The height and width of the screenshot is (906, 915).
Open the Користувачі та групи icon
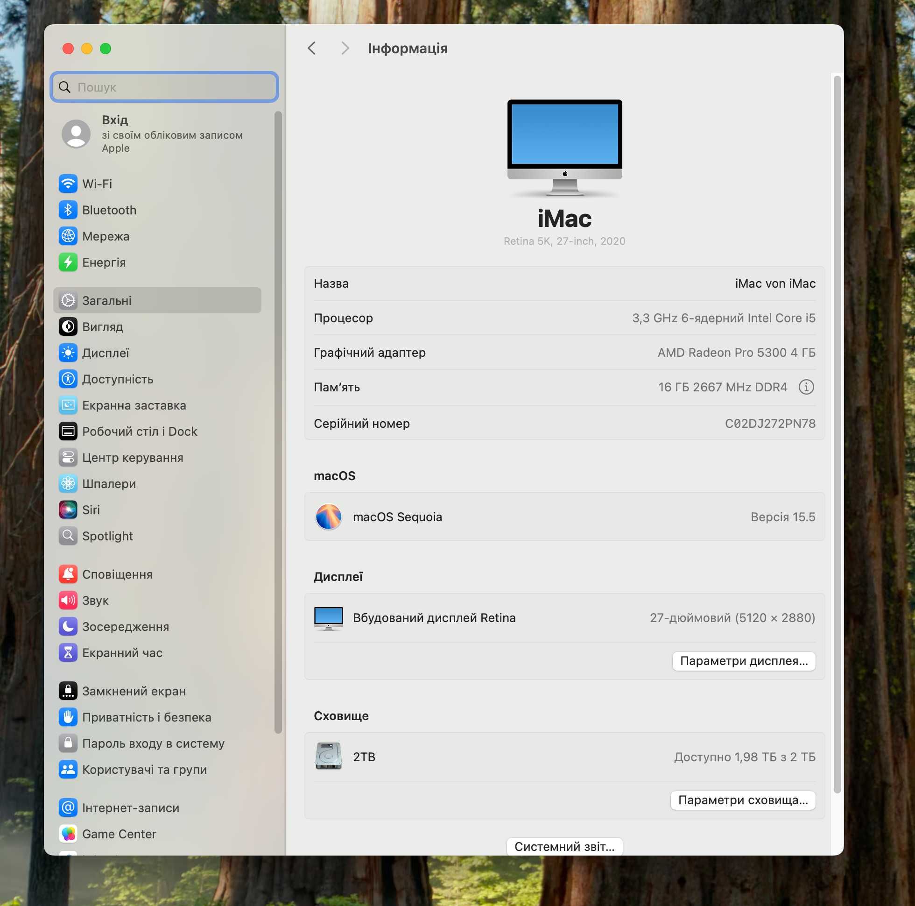pos(68,769)
